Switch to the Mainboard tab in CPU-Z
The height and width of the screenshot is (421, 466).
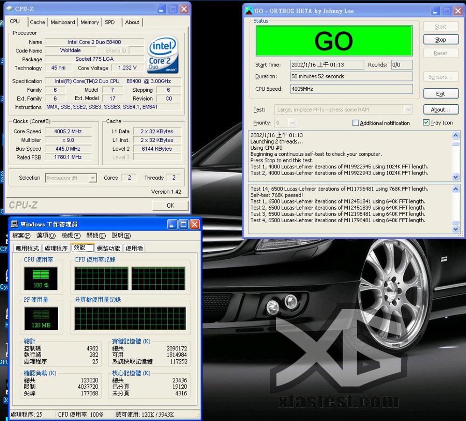coord(63,22)
